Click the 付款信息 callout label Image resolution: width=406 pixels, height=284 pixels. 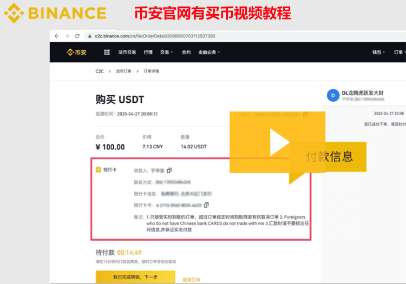tap(329, 156)
